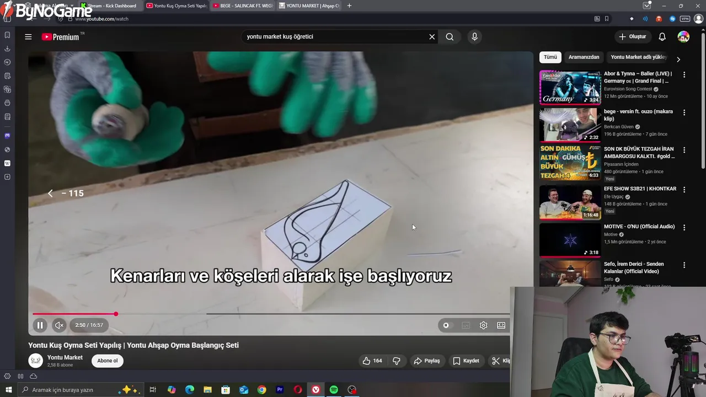Open options for SON DK BÜYÜK TEZGAH video
Viewport: 706px width, 397px height.
point(684,150)
